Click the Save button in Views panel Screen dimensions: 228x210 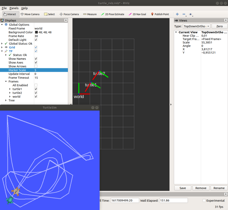click(182, 188)
